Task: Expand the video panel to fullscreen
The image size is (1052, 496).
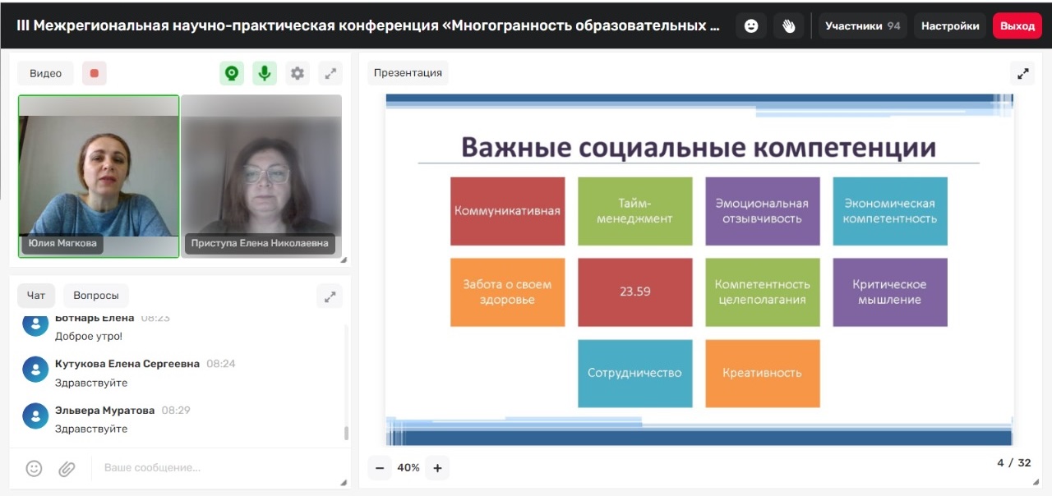Action: pyautogui.click(x=330, y=73)
